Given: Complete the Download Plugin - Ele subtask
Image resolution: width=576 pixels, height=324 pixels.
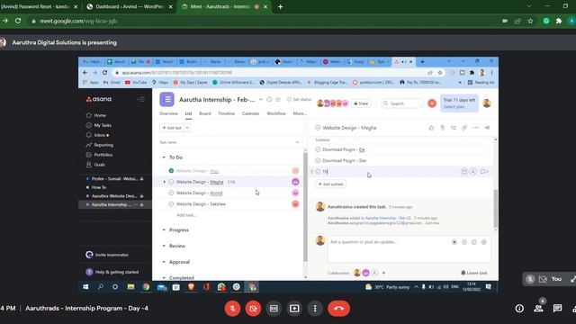Looking at the screenshot, I should point(318,149).
